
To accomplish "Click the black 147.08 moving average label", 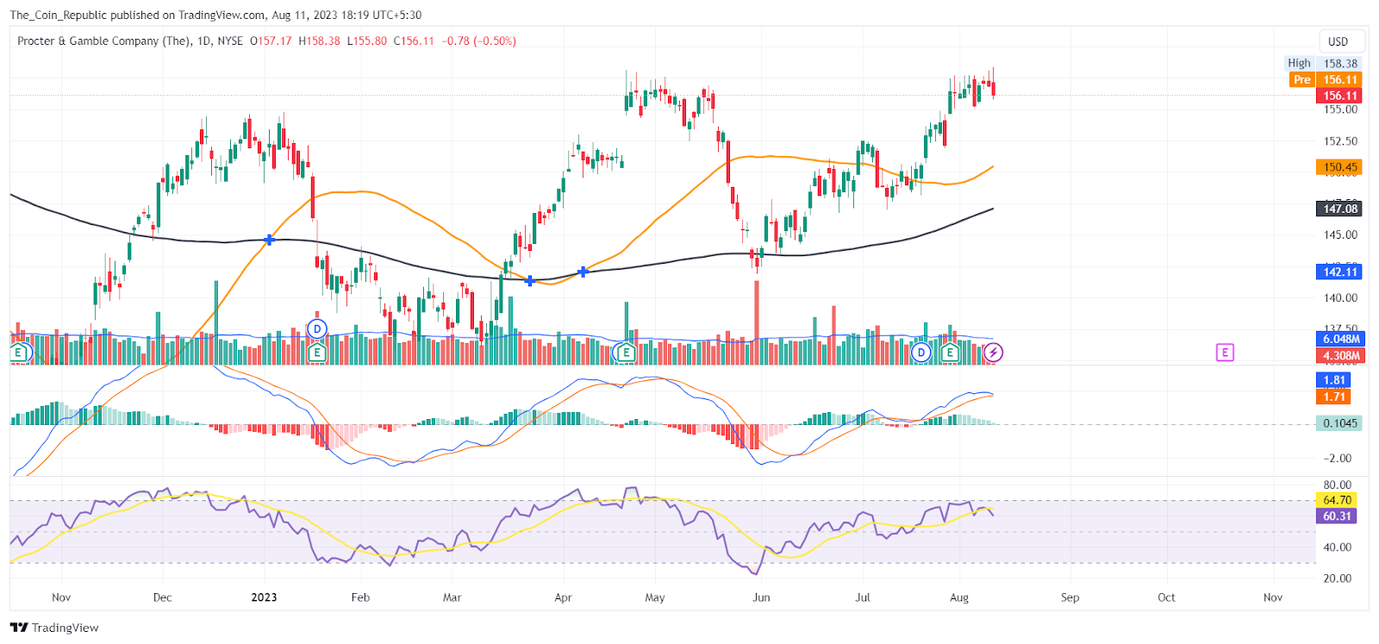I will click(1339, 209).
